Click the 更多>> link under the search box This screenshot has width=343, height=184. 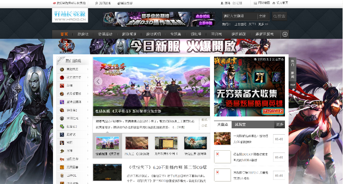pos(263,24)
